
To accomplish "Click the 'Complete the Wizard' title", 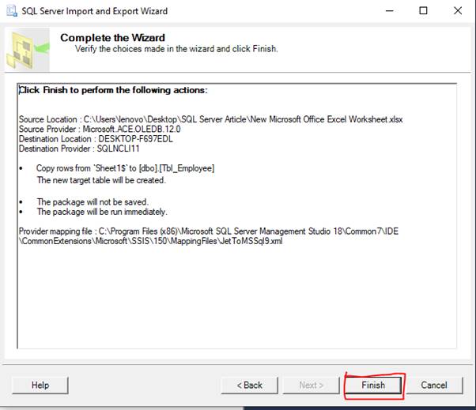I will tap(112, 38).
